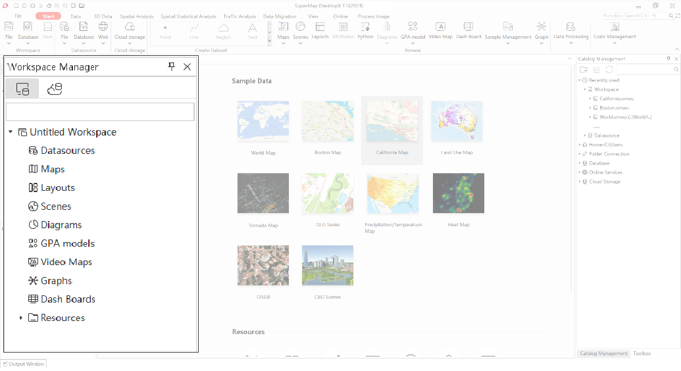Switch to cloud view in Workspace Manager

pos(55,89)
